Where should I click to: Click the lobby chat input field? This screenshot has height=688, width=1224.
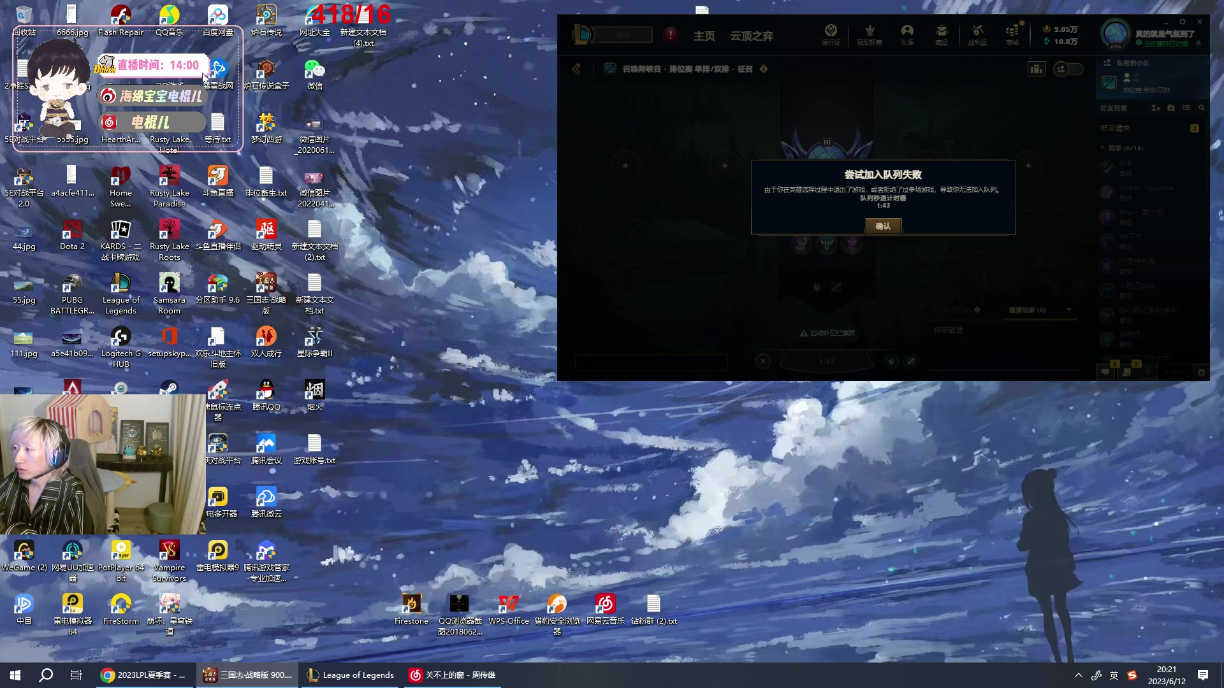[x=651, y=362]
